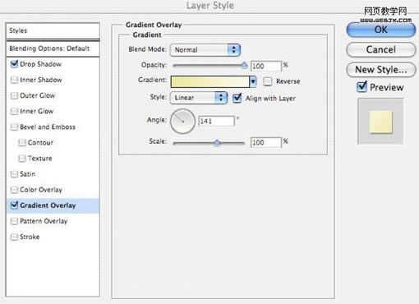Enable the Stroke effect checkbox
419x304 pixels.
14,237
